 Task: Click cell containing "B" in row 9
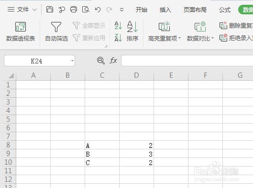click(102, 153)
